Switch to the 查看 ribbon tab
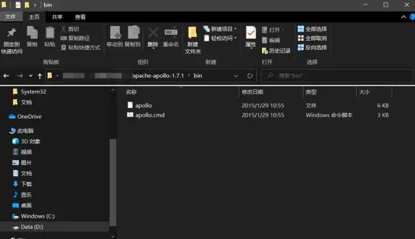This screenshot has width=415, height=239. tap(80, 17)
